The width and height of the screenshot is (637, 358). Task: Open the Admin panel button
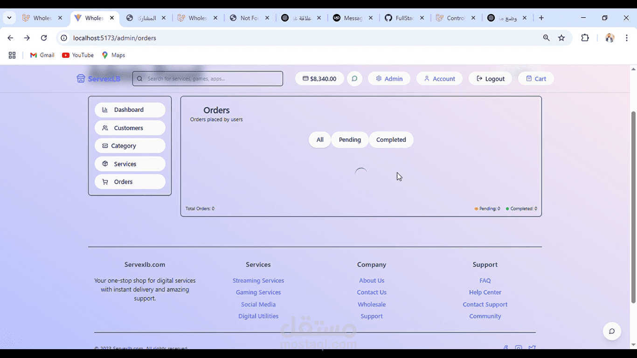coord(389,79)
